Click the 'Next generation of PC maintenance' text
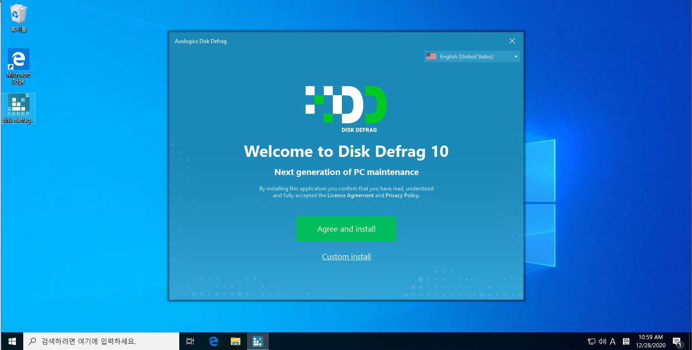This screenshot has height=350, width=692. (346, 172)
